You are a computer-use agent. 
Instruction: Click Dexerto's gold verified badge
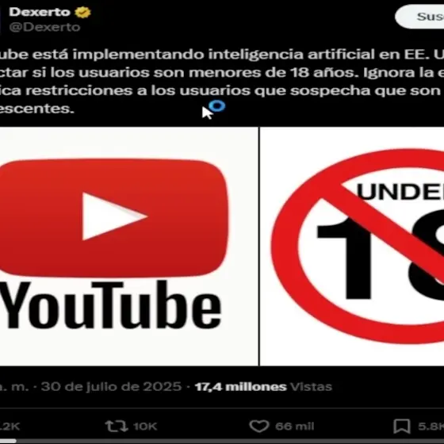[x=82, y=12]
